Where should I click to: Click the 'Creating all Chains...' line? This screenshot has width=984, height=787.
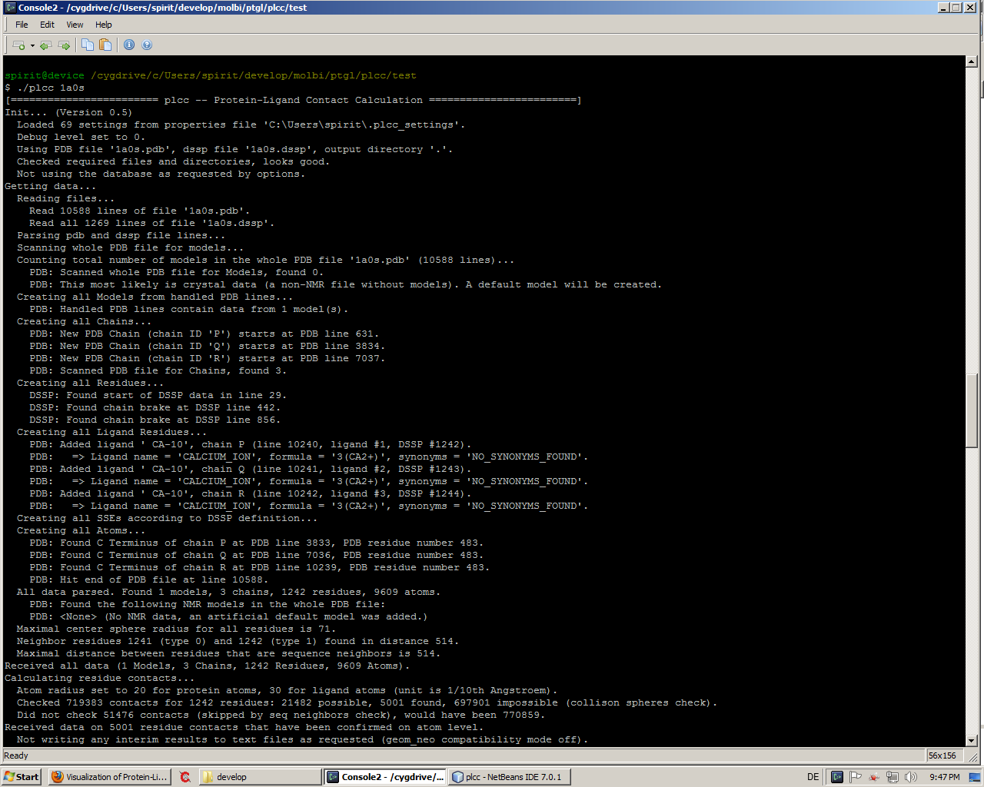[x=85, y=321]
